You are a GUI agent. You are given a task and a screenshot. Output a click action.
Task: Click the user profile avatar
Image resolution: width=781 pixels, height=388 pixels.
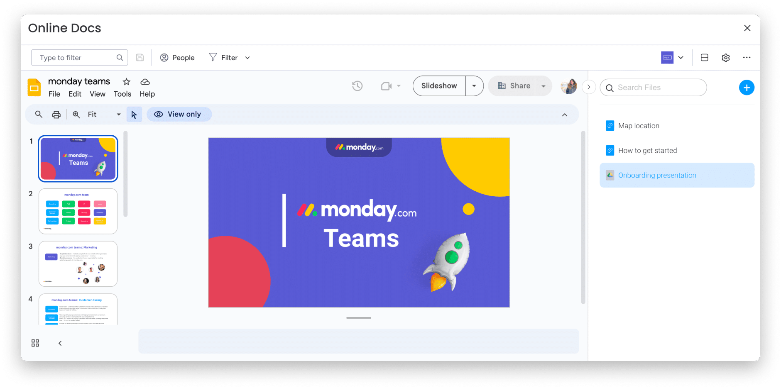coord(569,86)
